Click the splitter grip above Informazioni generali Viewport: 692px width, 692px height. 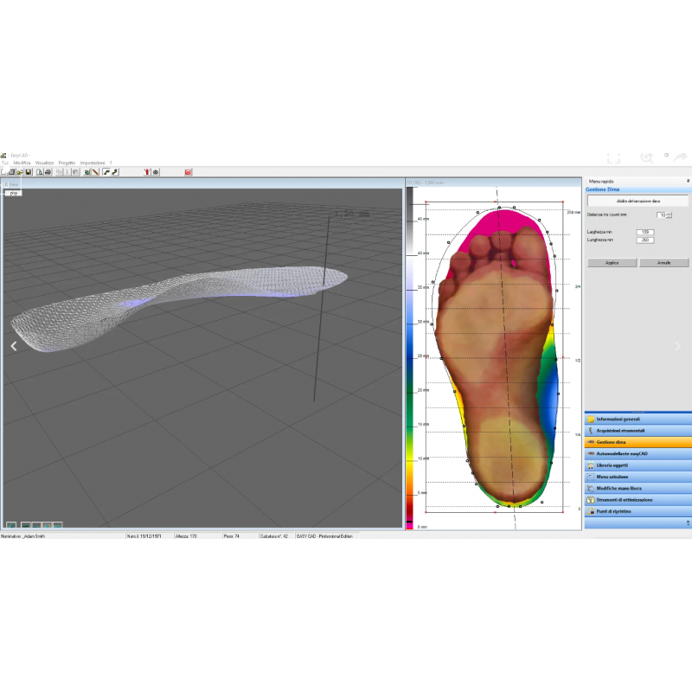[x=638, y=412]
